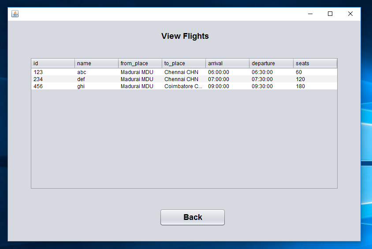Image resolution: width=372 pixels, height=249 pixels.
Task: Click the name column header
Action: 97,63
